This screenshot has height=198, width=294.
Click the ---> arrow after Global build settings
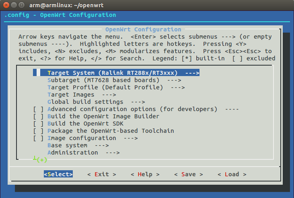pyautogui.click(x=138, y=102)
